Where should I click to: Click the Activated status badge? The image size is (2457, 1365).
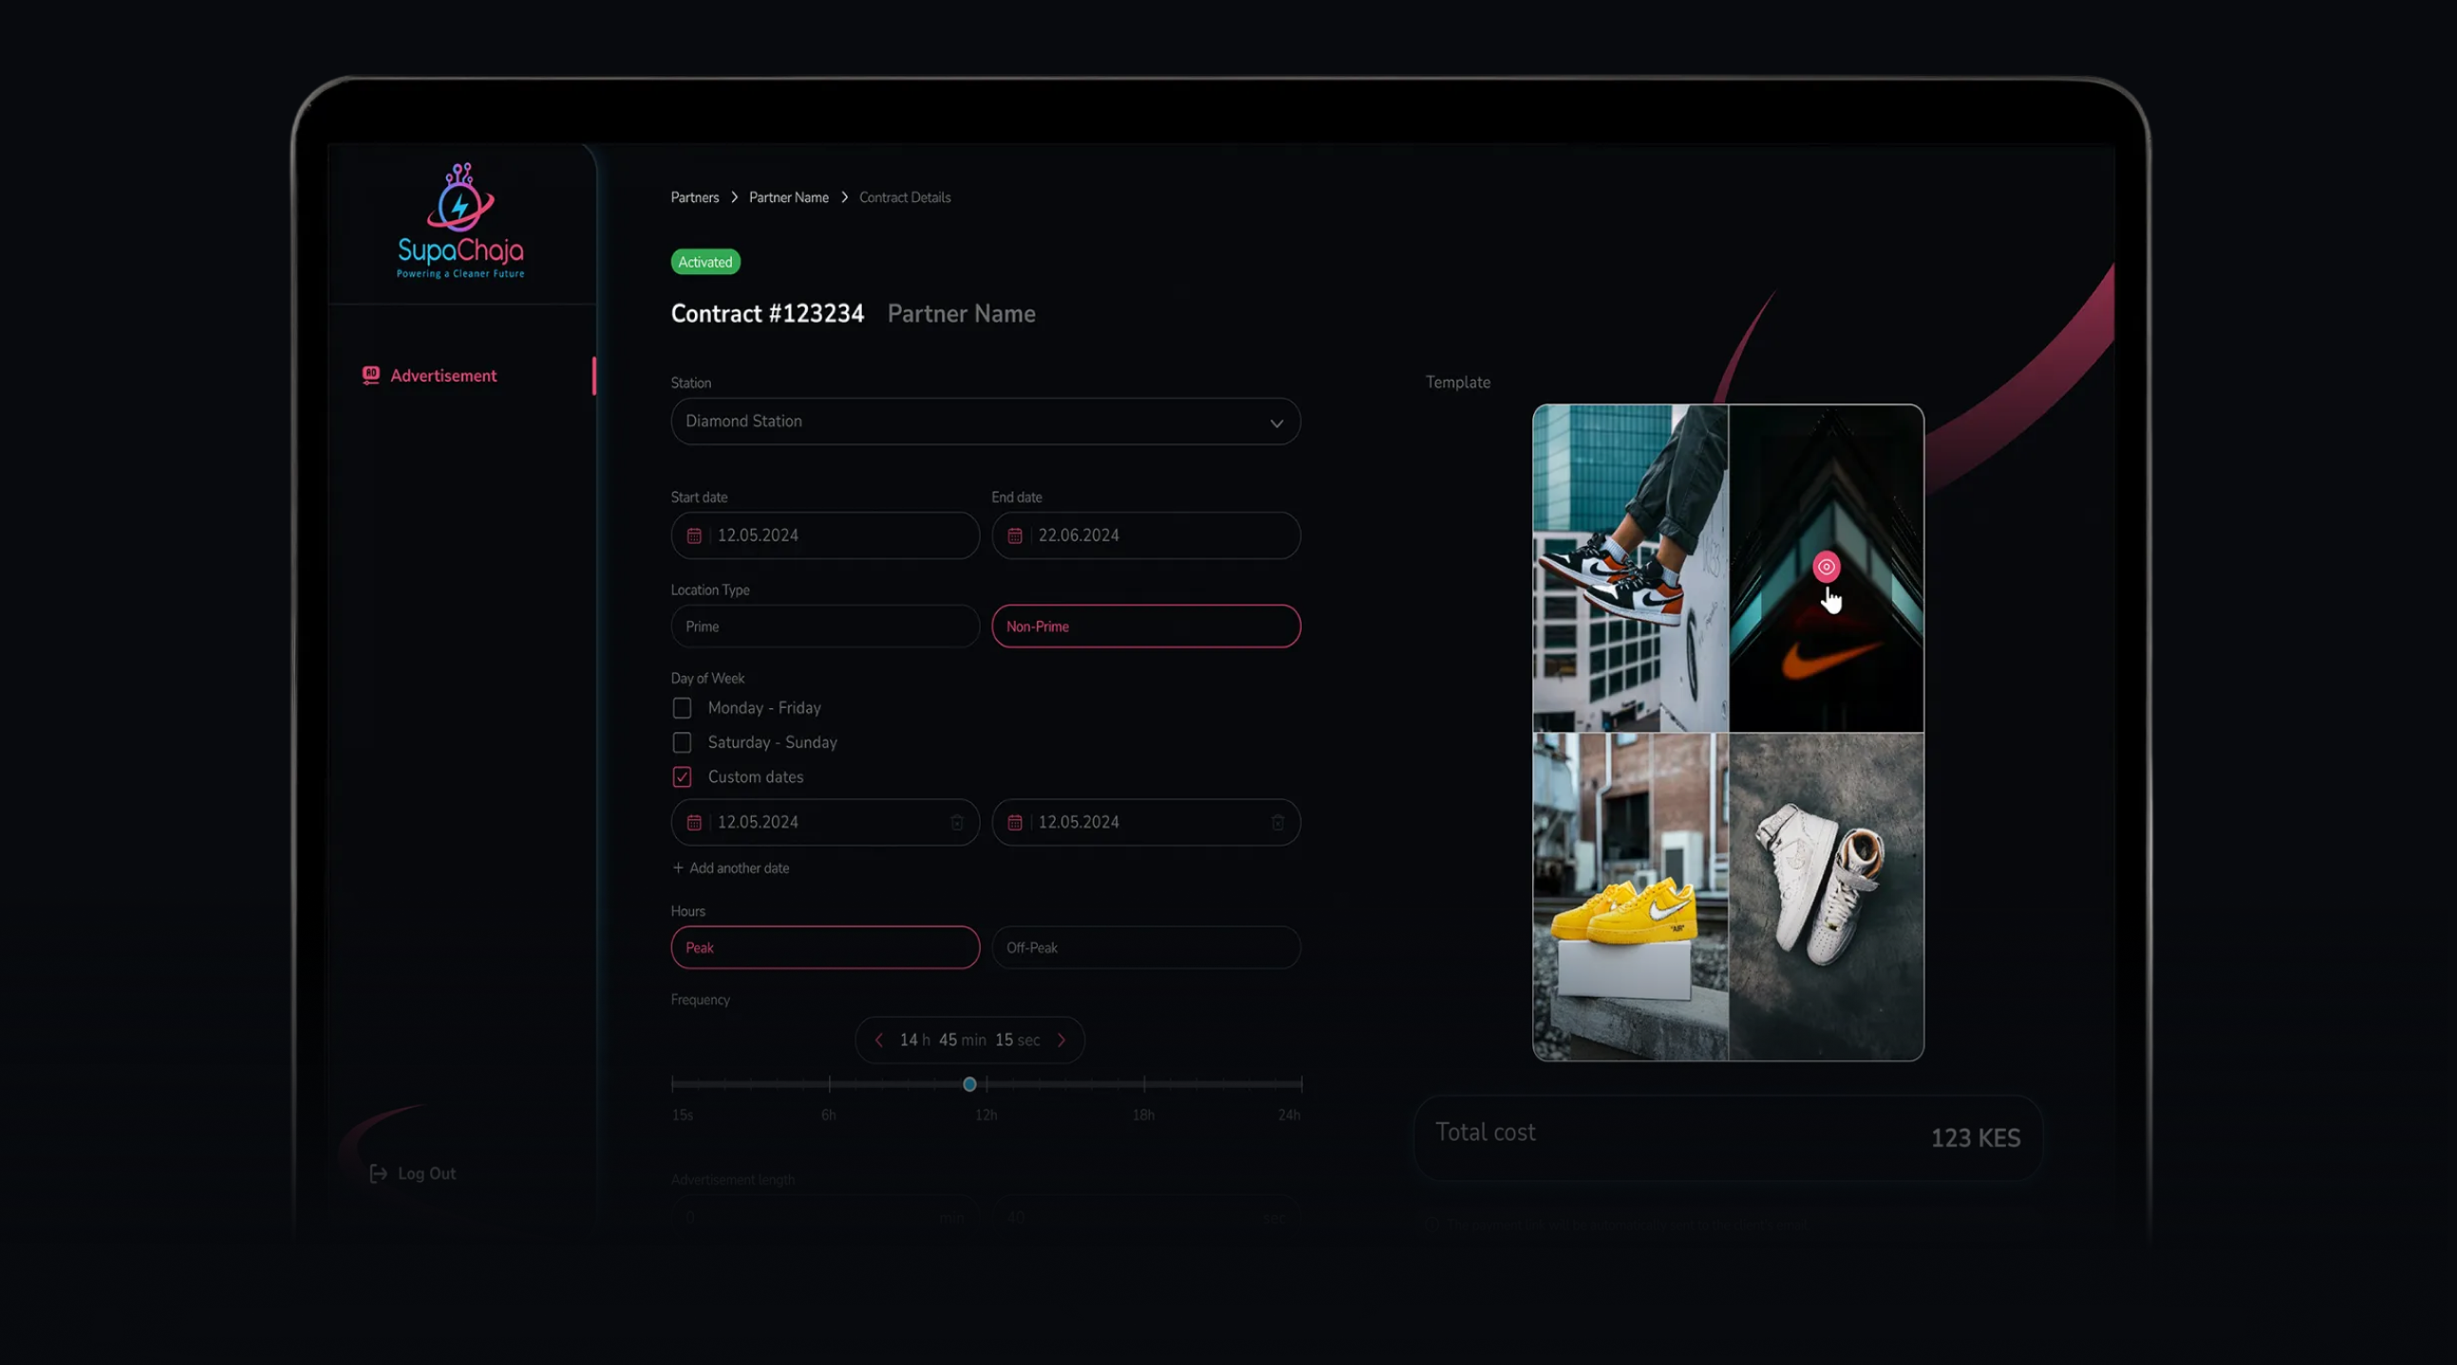pyautogui.click(x=705, y=262)
